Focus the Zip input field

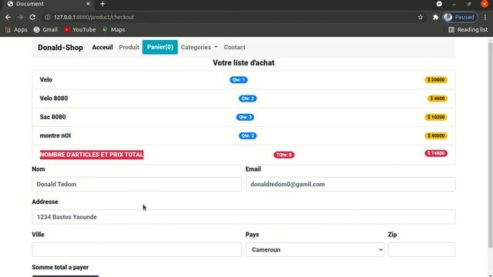421,249
